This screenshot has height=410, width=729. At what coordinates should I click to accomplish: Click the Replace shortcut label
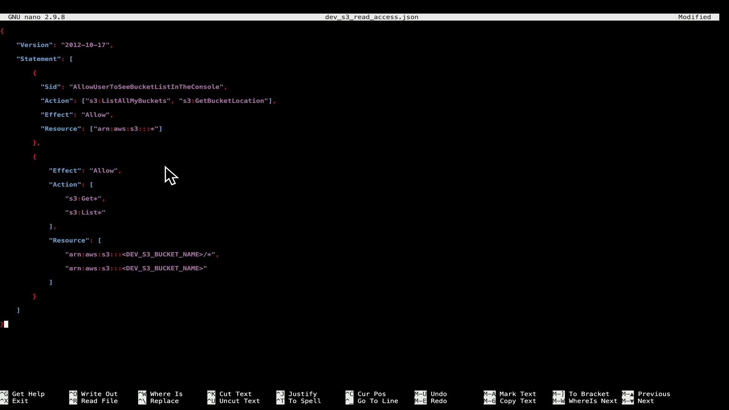[164, 401]
